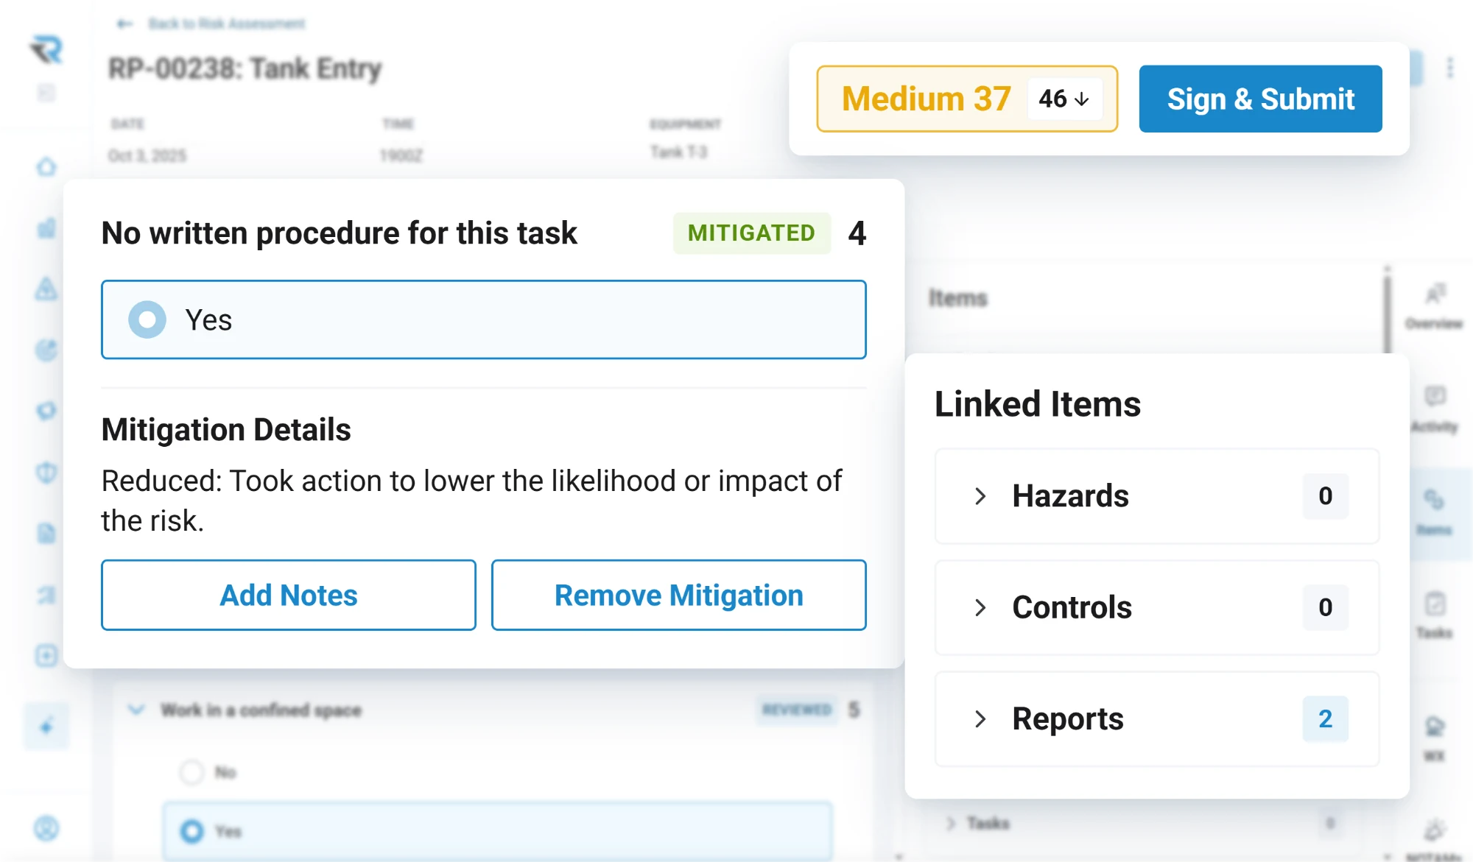Image resolution: width=1473 pixels, height=862 pixels.
Task: Click the Remove Mitigation button
Action: click(678, 595)
